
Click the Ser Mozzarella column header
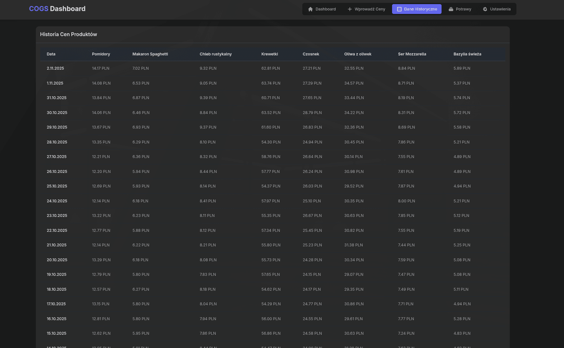click(x=412, y=54)
